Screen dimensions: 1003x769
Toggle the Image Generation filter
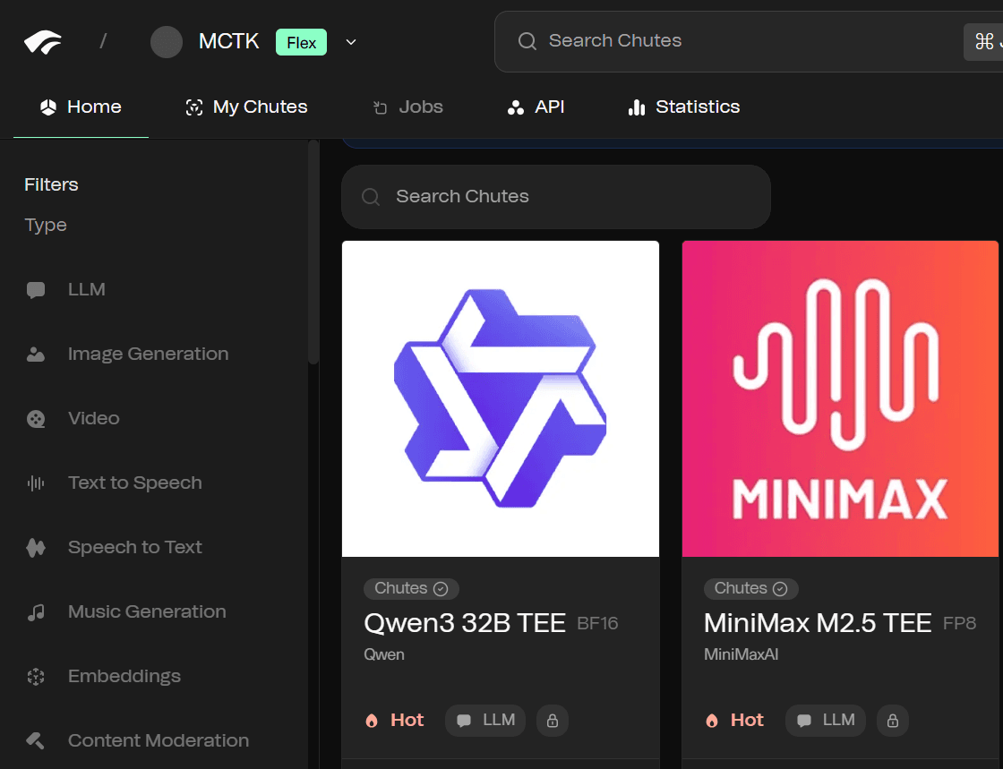(148, 354)
